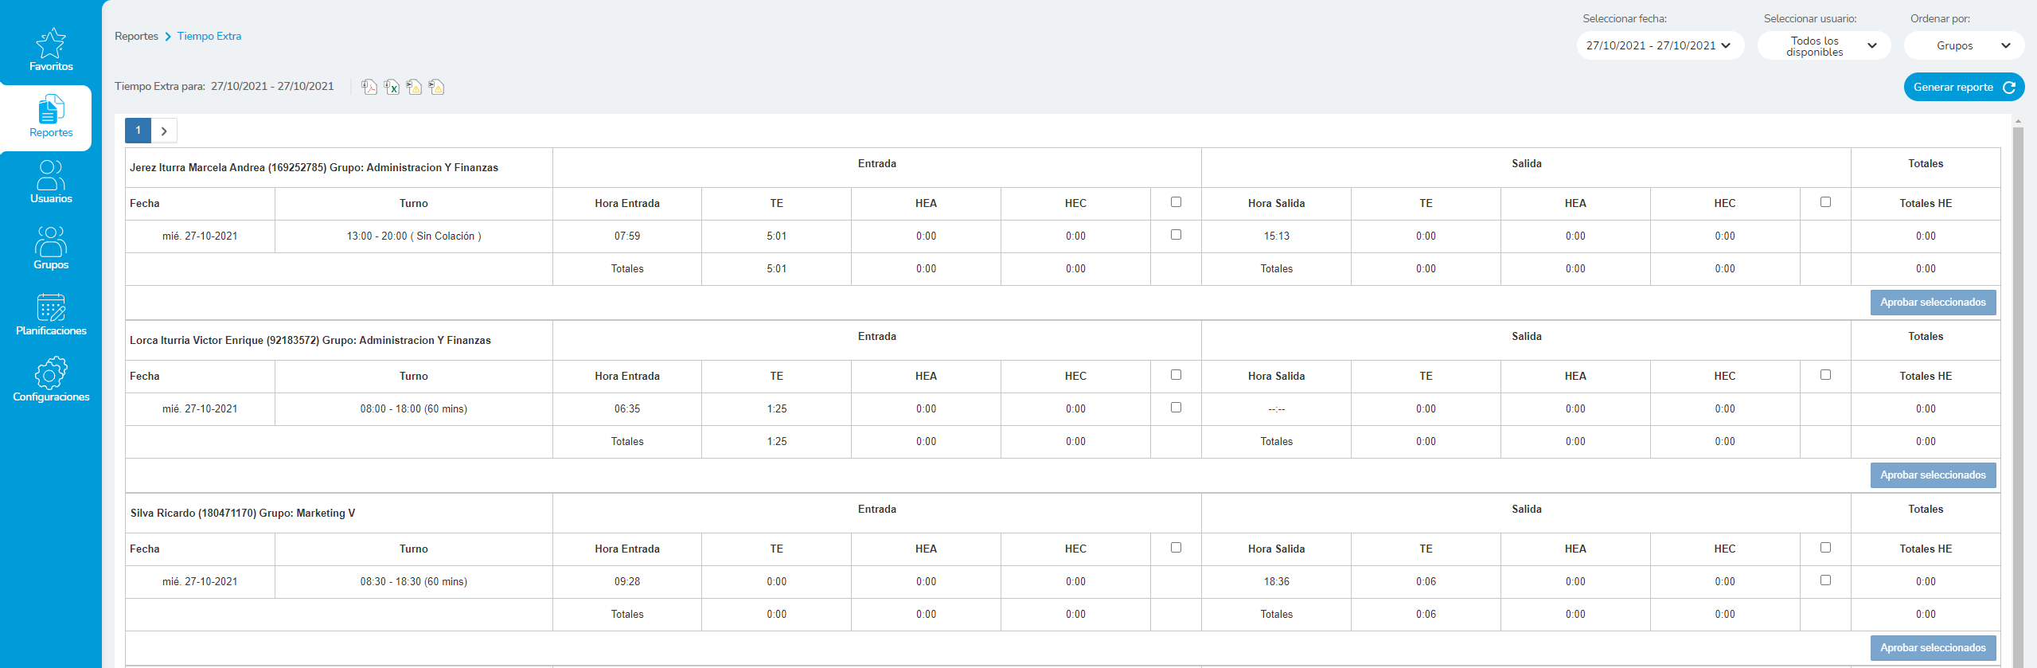
Task: Select the Reportes sidebar icon
Action: [x=51, y=115]
